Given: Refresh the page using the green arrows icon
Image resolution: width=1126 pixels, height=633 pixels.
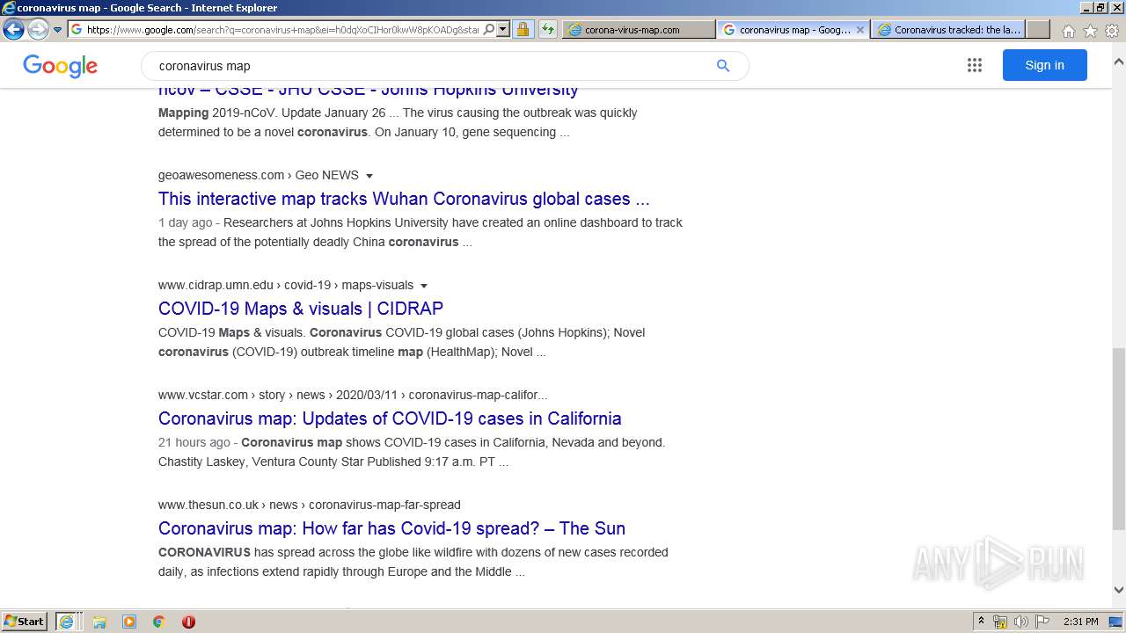Looking at the screenshot, I should [x=548, y=29].
